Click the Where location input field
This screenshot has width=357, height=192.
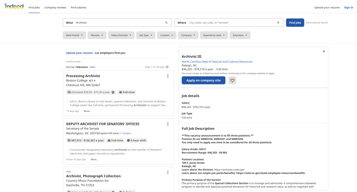230,23
